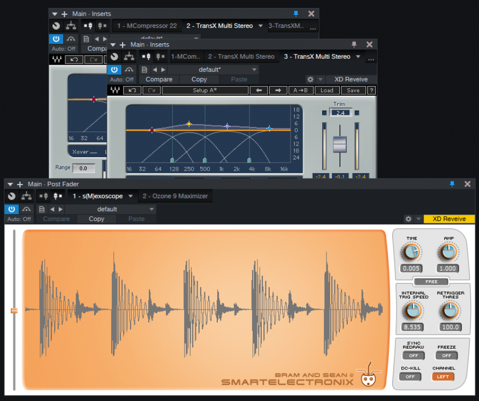Image resolution: width=479 pixels, height=401 pixels.
Task: Open the routing view icon in the Post Fader window
Action: 26,196
